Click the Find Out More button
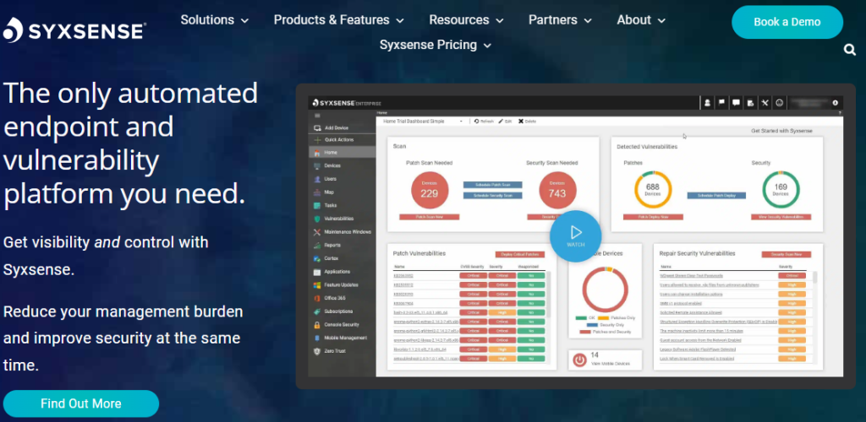Image resolution: width=866 pixels, height=422 pixels. point(81,403)
